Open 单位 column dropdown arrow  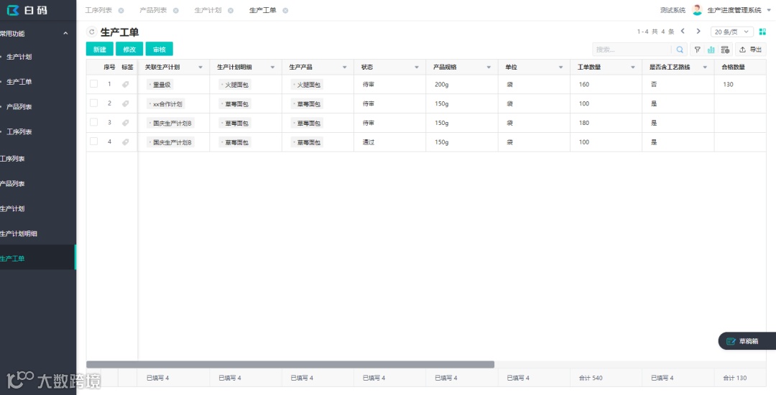tap(560, 68)
